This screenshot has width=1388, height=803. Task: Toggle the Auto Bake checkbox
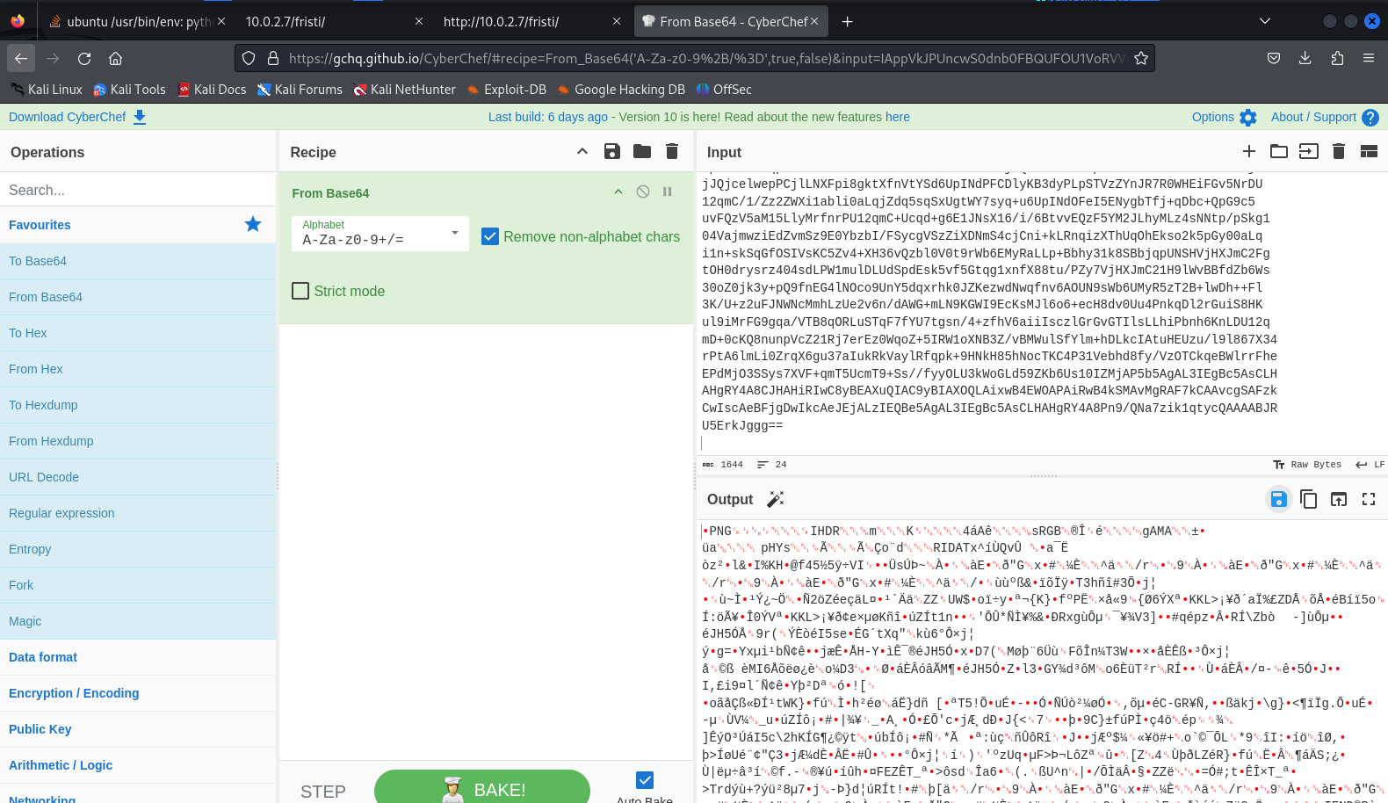[645, 780]
